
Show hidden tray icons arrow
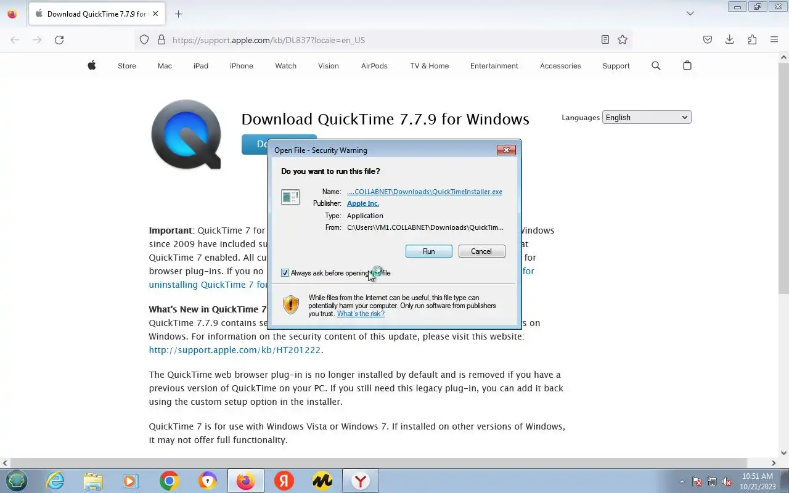pos(682,481)
